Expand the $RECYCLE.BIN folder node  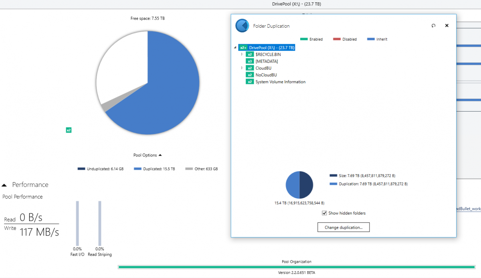[x=242, y=54]
